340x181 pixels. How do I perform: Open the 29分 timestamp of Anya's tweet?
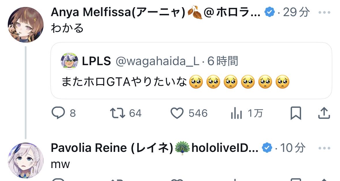click(296, 12)
